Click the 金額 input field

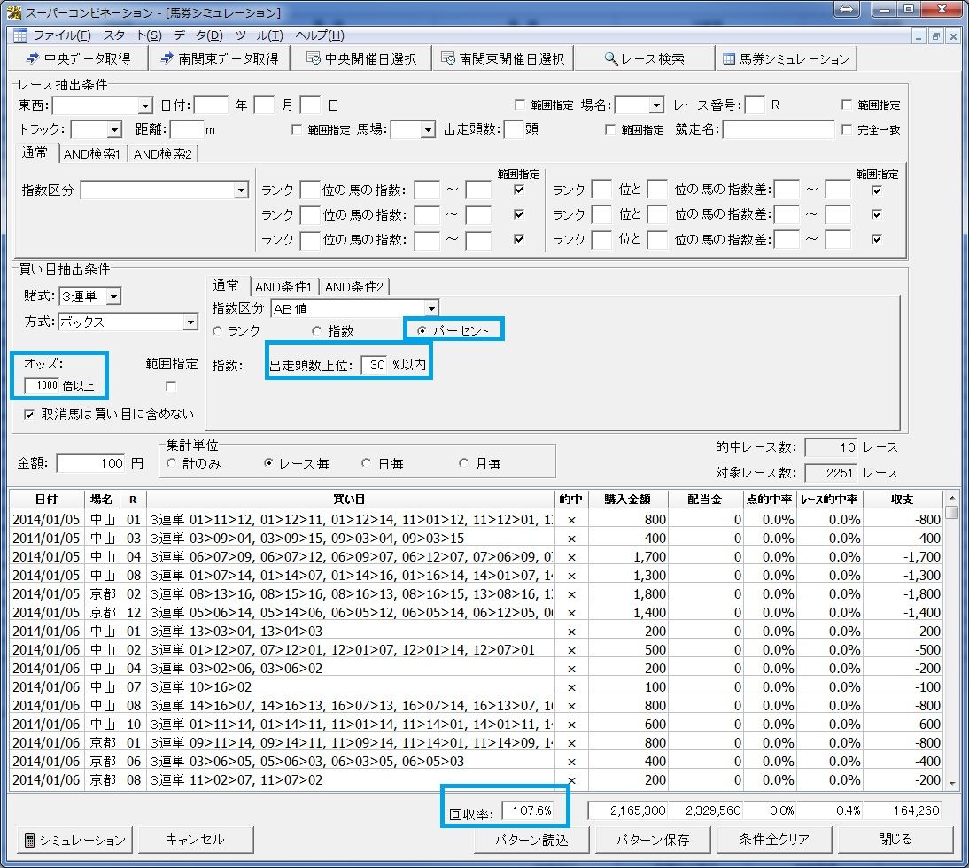(91, 463)
